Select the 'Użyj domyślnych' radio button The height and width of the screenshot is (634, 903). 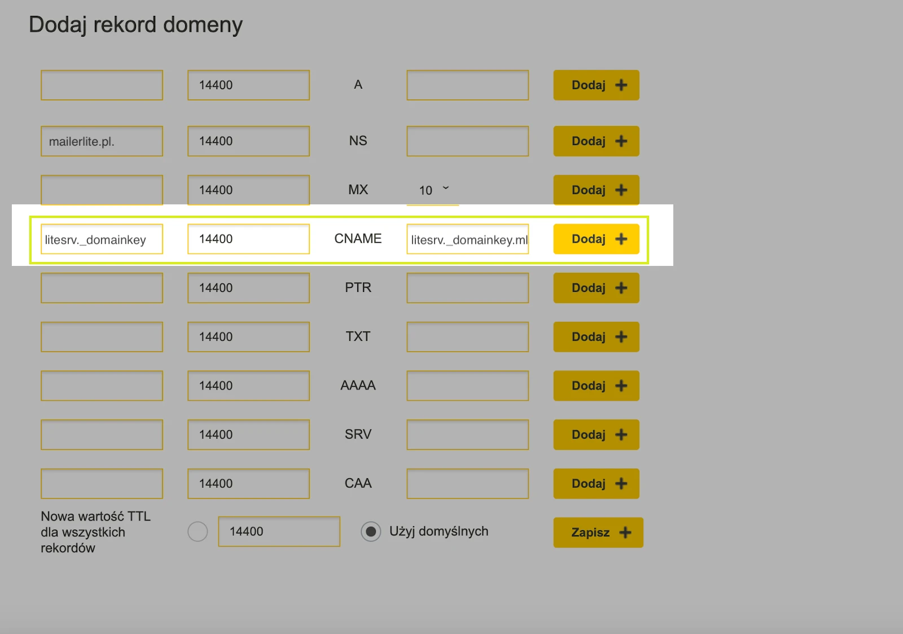pyautogui.click(x=371, y=531)
